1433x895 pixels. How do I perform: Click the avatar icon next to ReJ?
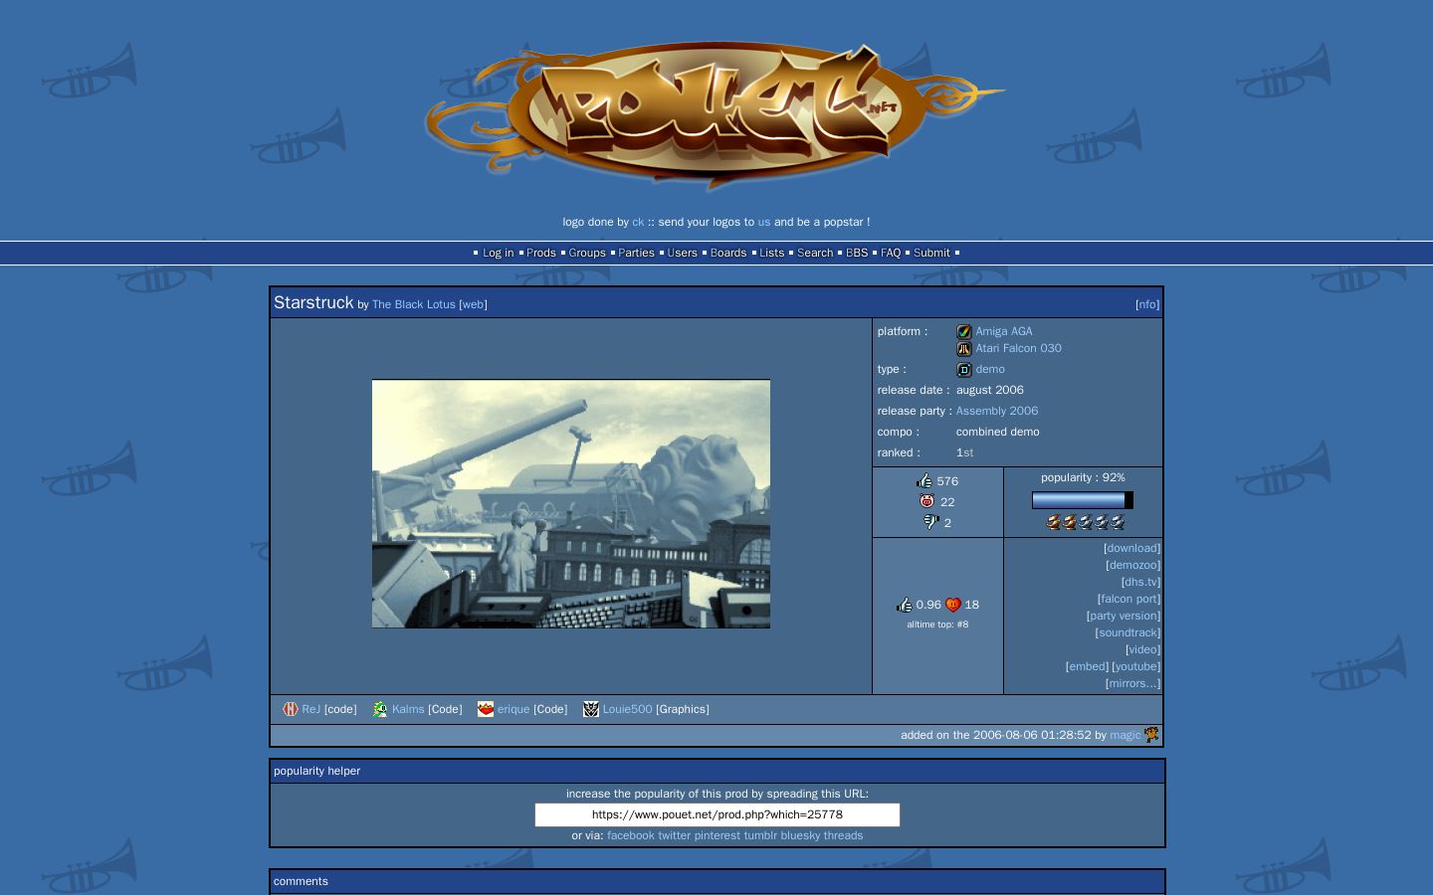[291, 709]
